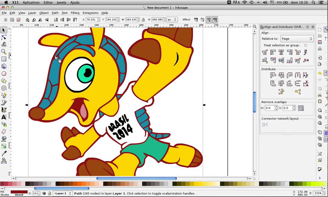Open the File menu

point(4,13)
